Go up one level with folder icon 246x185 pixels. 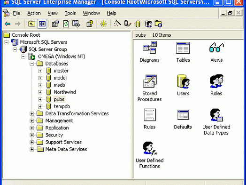click(31, 24)
